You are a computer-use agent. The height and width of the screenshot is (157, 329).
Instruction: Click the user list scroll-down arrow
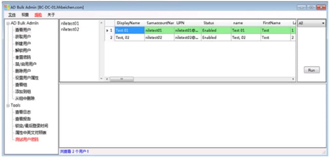[x=101, y=79]
